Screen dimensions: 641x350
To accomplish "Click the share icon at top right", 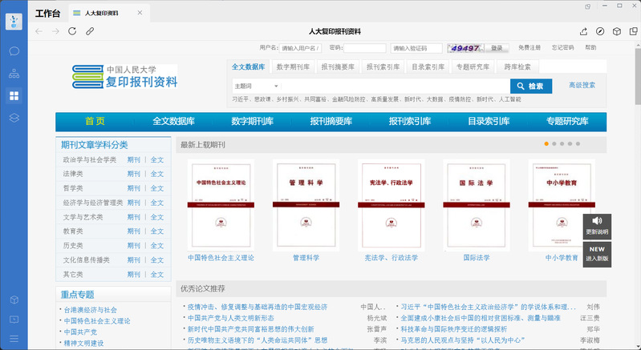I will [x=582, y=31].
